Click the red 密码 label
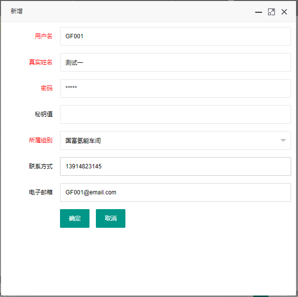The height and width of the screenshot is (297, 298). (x=47, y=88)
